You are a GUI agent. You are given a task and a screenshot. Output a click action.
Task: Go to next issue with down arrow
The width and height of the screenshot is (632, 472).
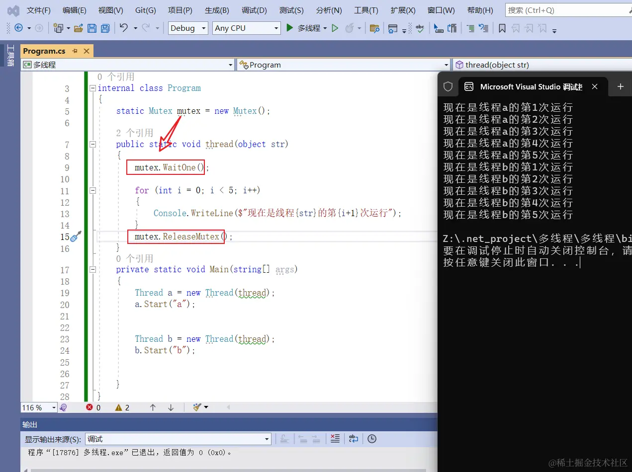point(171,407)
